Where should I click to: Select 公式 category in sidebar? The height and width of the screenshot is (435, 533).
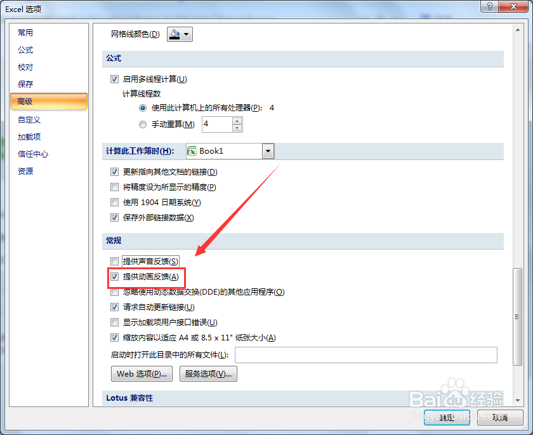click(25, 50)
